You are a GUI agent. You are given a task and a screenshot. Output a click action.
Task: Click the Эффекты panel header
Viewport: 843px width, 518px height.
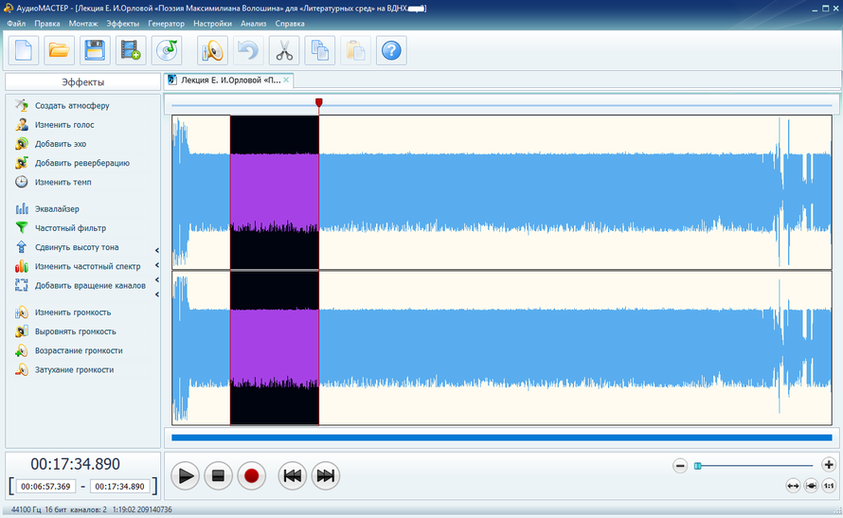[x=82, y=82]
